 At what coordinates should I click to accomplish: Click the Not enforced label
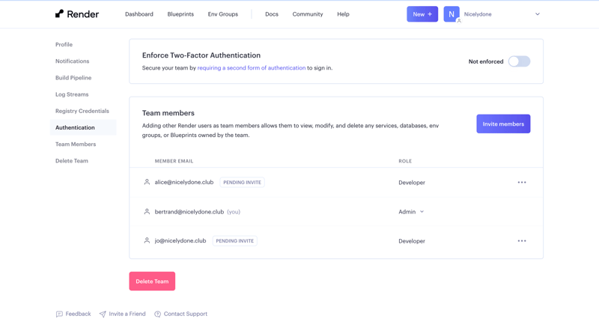point(486,61)
